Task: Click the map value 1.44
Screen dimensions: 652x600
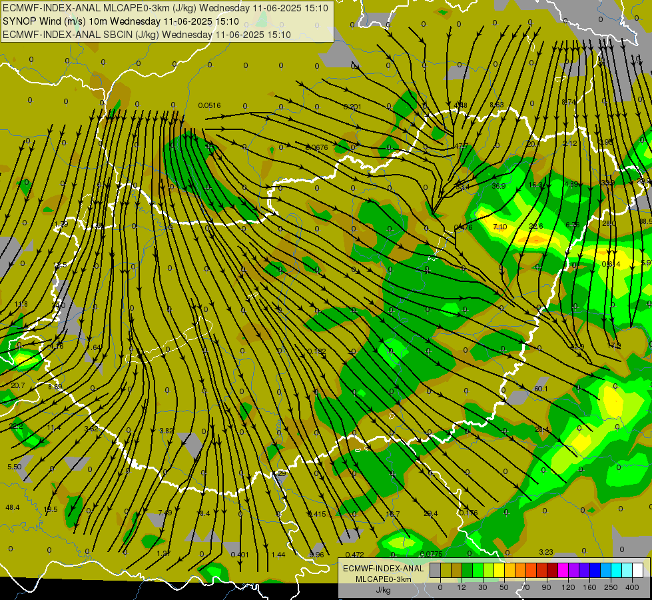Action: (x=278, y=555)
